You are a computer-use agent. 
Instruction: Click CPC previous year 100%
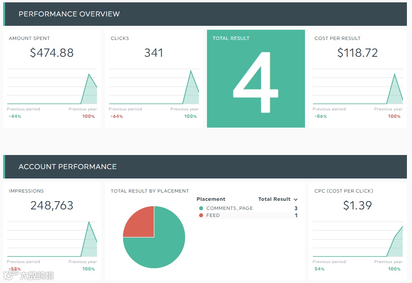[394, 269]
